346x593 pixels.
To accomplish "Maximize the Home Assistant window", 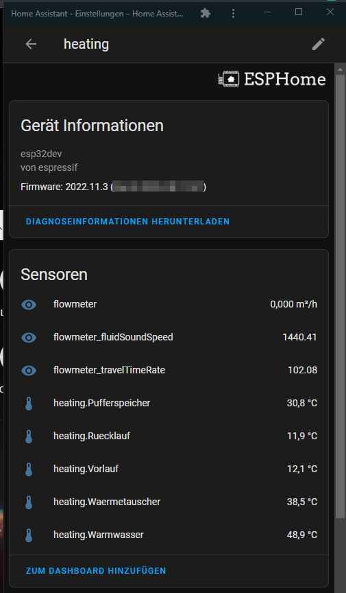I will pos(299,12).
